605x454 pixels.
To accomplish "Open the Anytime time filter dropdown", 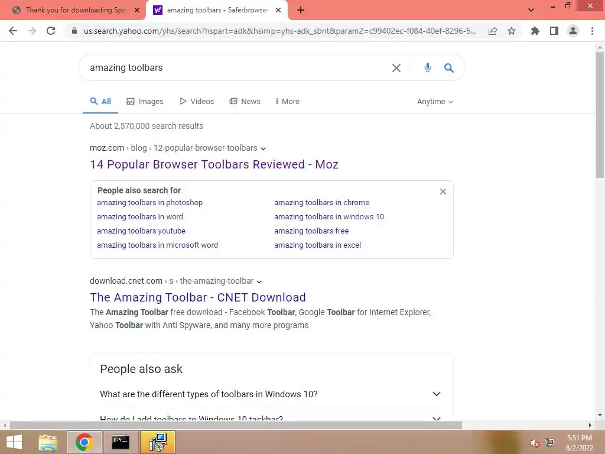I will tap(435, 102).
